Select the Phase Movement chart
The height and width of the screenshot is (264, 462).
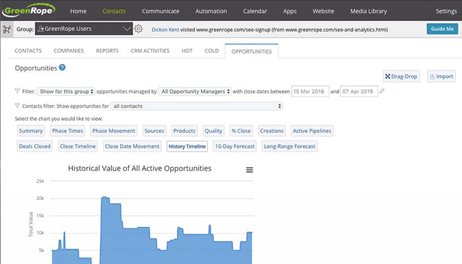pos(114,131)
